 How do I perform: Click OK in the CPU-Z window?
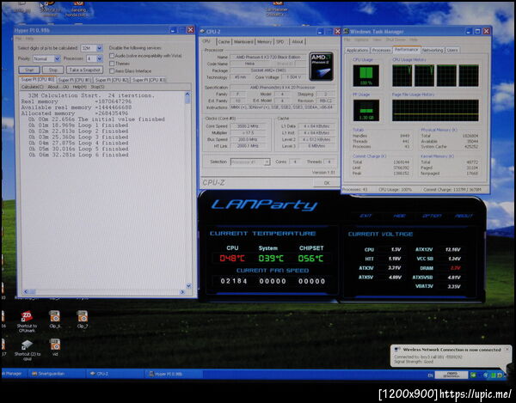point(327,183)
